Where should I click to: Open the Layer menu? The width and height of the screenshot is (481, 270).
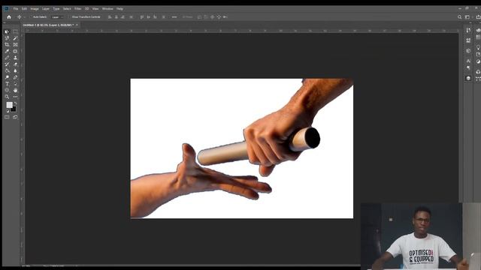point(46,9)
